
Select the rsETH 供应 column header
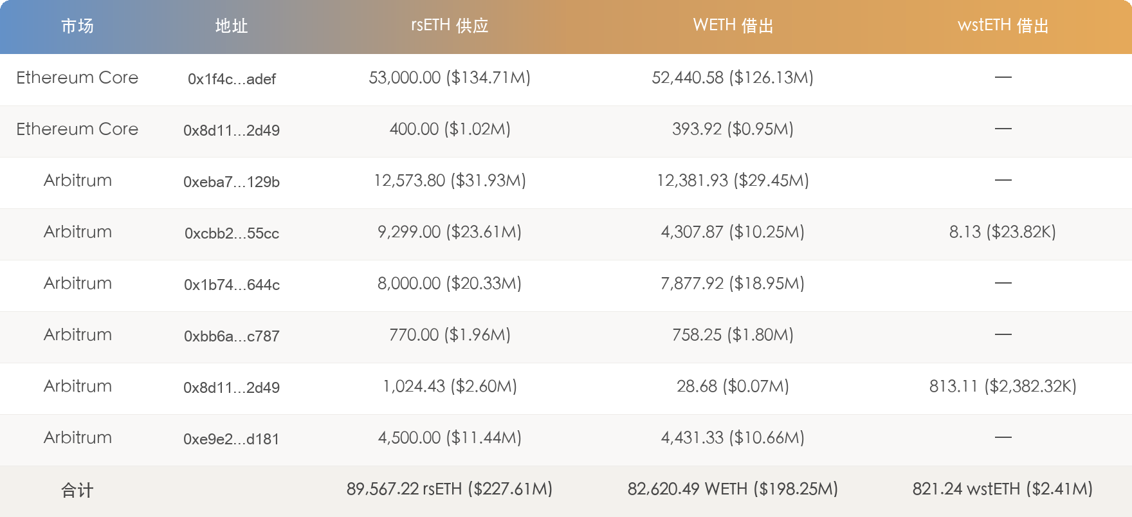tap(450, 26)
